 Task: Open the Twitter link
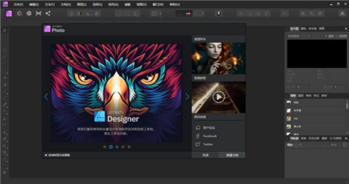[x=208, y=144]
